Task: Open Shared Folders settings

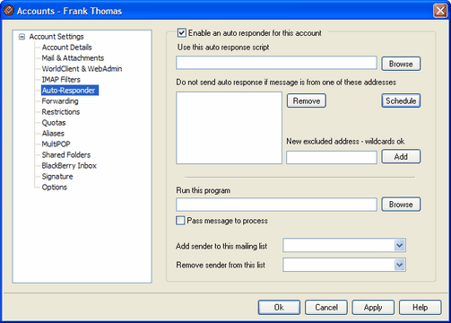Action: [x=66, y=155]
